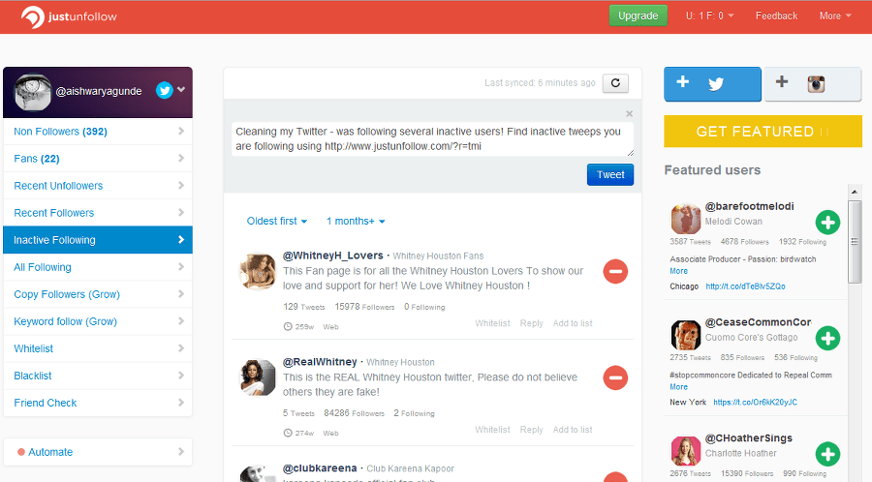The image size is (872, 482).
Task: Click the arrow on Friend Check row
Action: click(181, 403)
